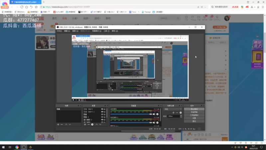This screenshot has width=266, height=150.
Task: Click the Exit button in Controls
Action: coord(194,121)
